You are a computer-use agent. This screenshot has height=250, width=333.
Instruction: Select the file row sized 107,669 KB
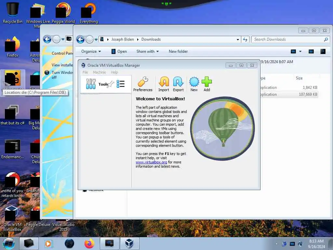289,94
